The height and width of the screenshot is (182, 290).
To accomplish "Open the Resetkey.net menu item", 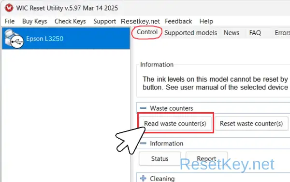I will coord(140,21).
